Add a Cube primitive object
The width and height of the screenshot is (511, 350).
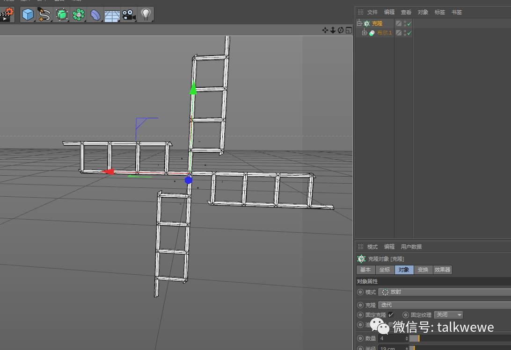28,14
